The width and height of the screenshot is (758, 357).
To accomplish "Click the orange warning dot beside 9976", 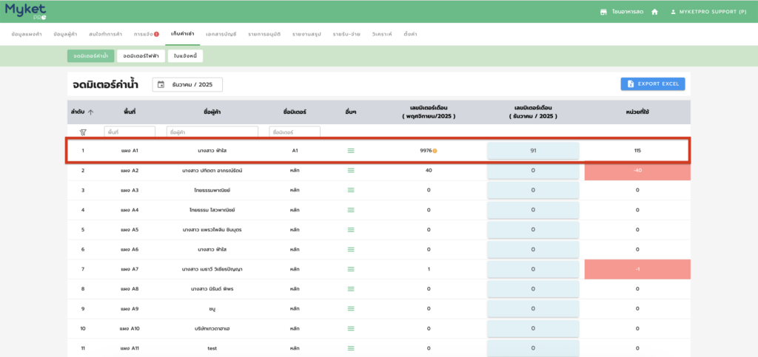I will coord(435,151).
